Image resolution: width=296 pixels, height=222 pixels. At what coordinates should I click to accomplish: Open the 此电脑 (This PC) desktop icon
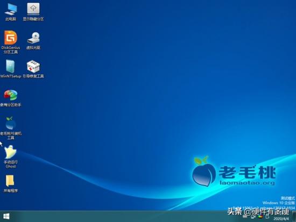[x=11, y=12]
